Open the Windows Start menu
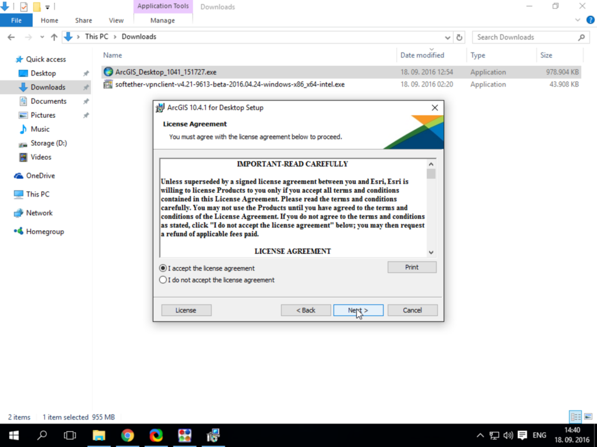The height and width of the screenshot is (447, 597). point(14,435)
